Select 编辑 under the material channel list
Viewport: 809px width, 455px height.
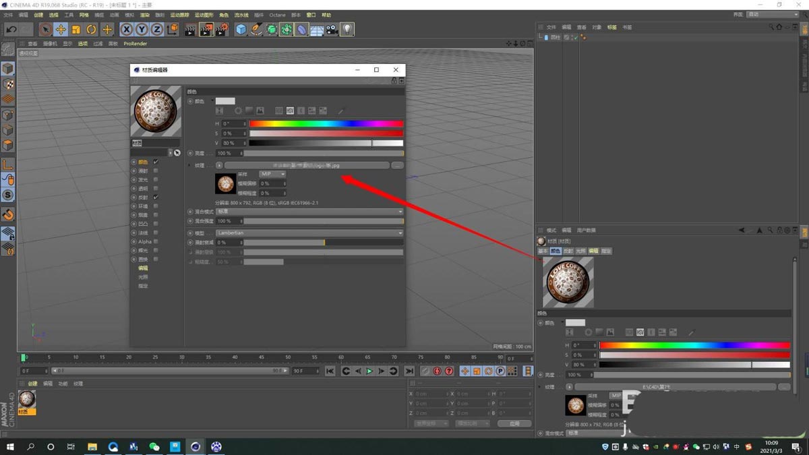tap(143, 268)
